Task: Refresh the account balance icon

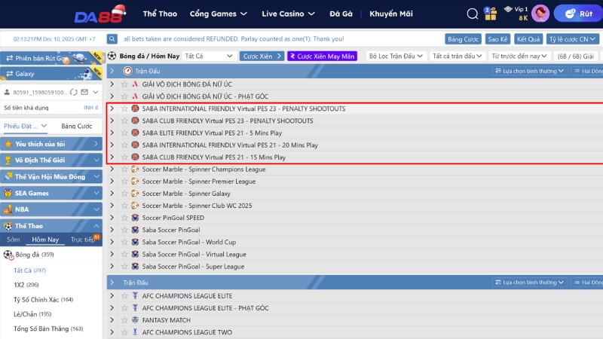Action: (74, 92)
